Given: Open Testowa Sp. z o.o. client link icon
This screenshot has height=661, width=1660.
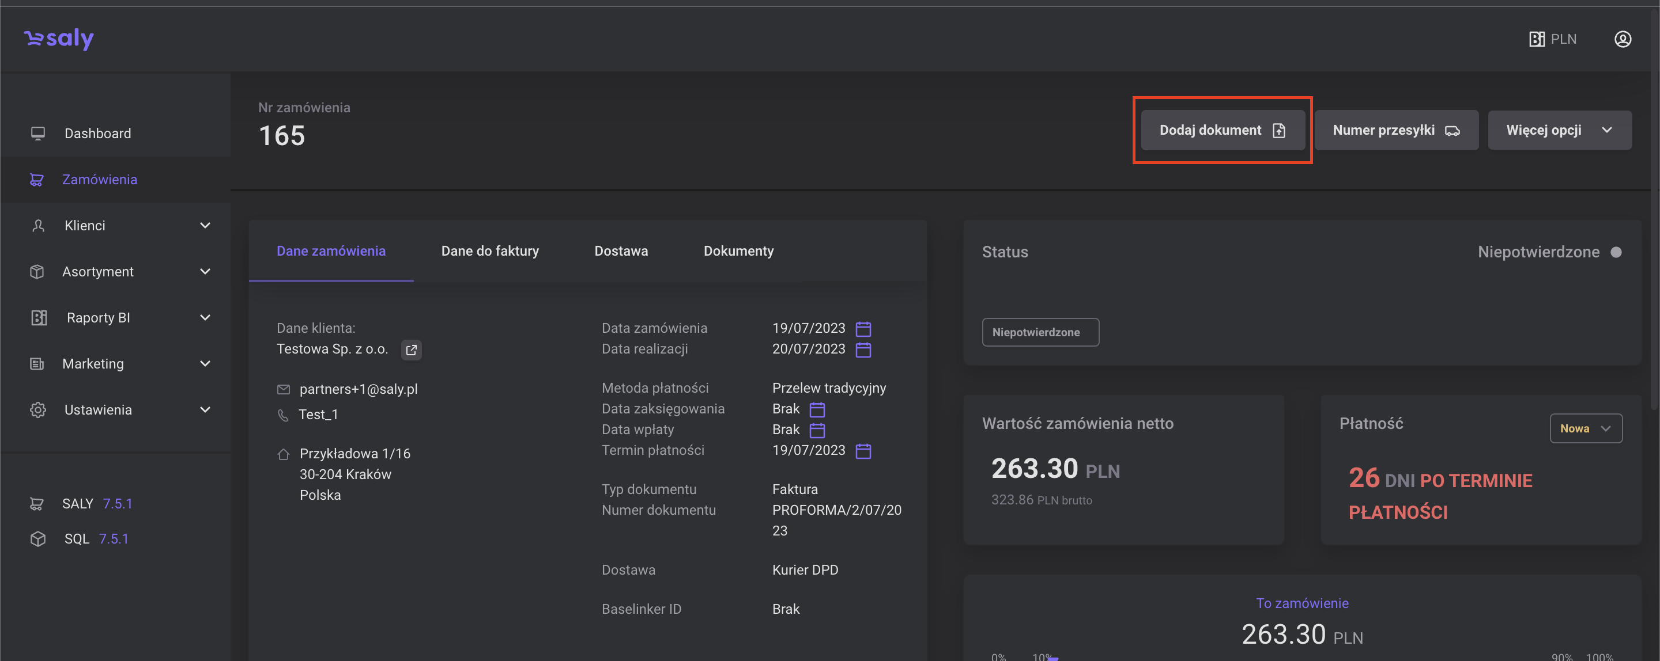Looking at the screenshot, I should click(411, 350).
